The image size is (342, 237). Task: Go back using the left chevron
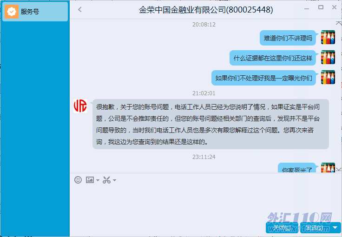[x=80, y=10]
